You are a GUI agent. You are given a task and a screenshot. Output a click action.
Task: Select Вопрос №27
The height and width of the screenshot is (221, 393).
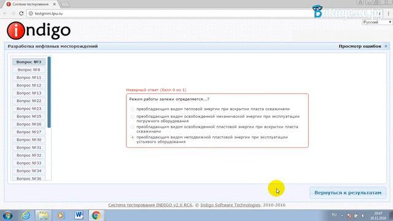point(29,132)
